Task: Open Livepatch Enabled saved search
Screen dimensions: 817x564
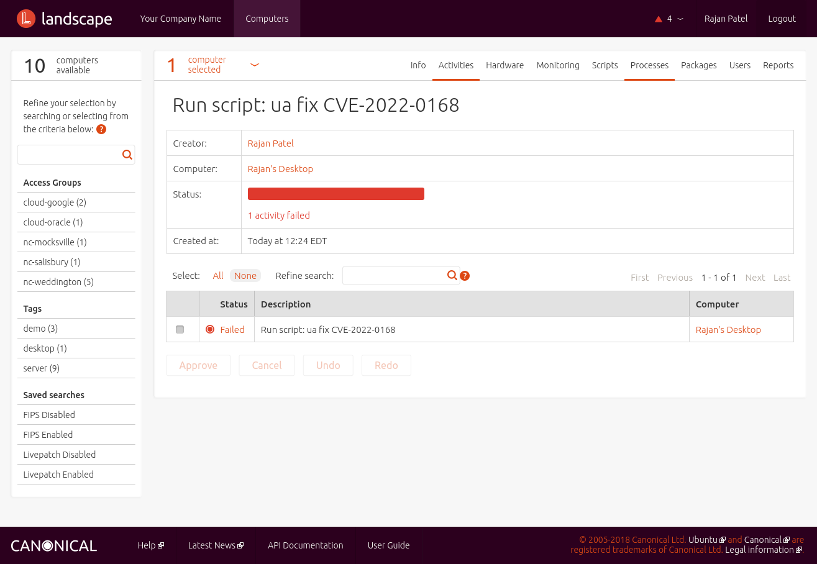Action: click(58, 475)
